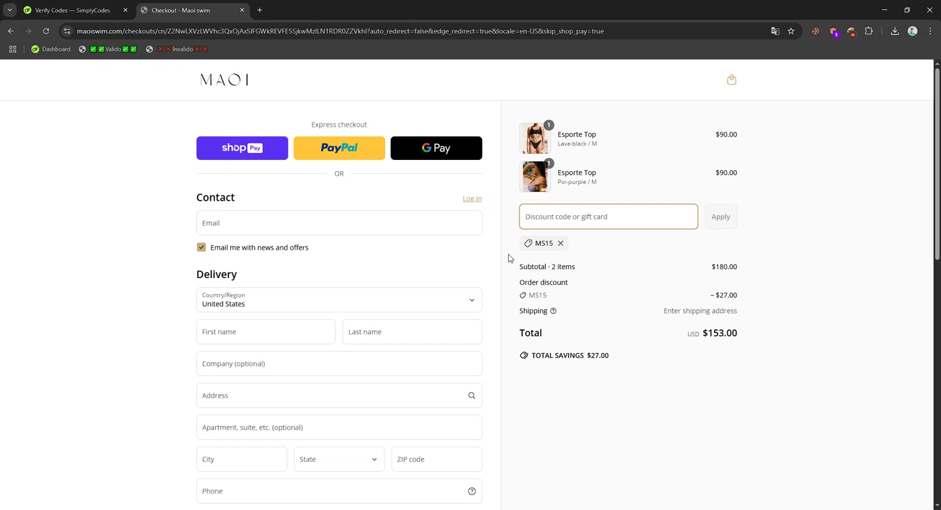Image resolution: width=941 pixels, height=510 pixels.
Task: Open the Country/Region dropdown
Action: 339,300
